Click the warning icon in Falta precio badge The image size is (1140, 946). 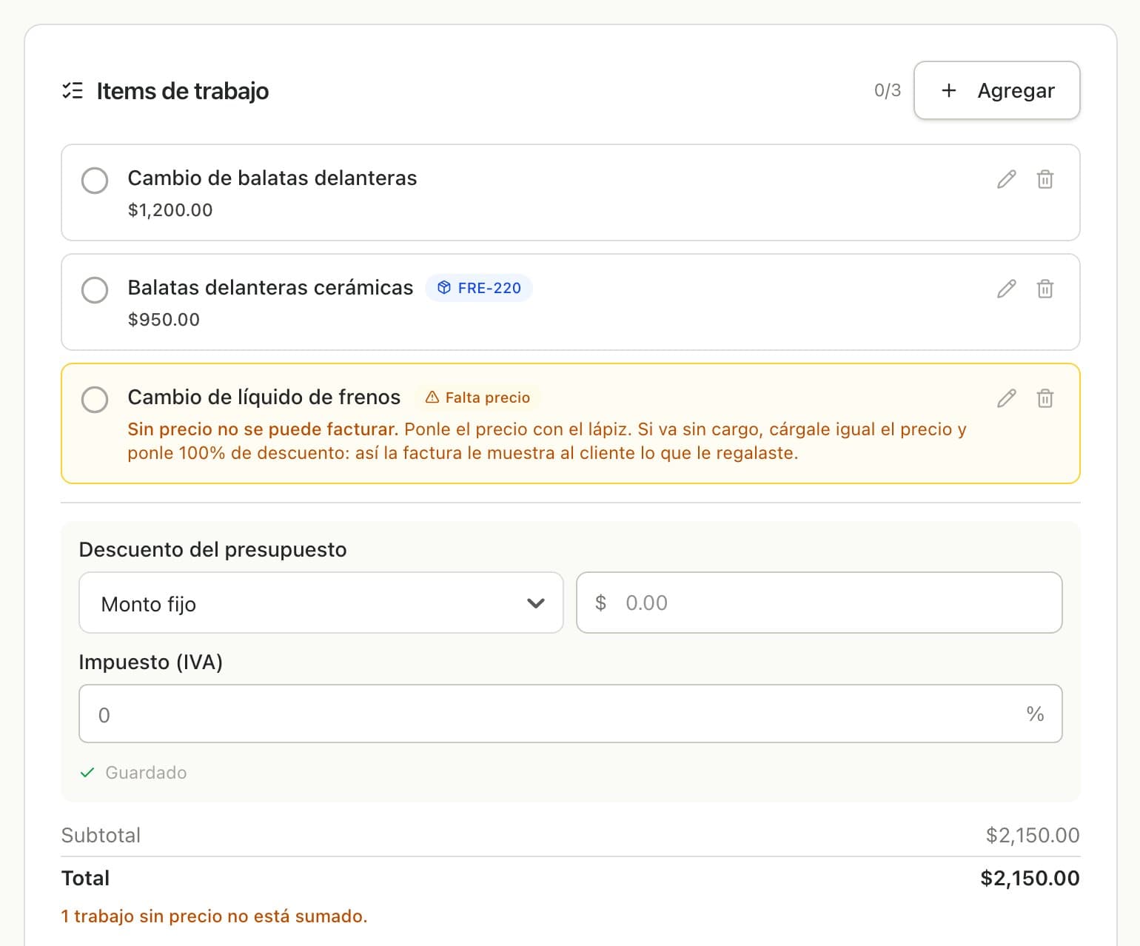(x=432, y=397)
